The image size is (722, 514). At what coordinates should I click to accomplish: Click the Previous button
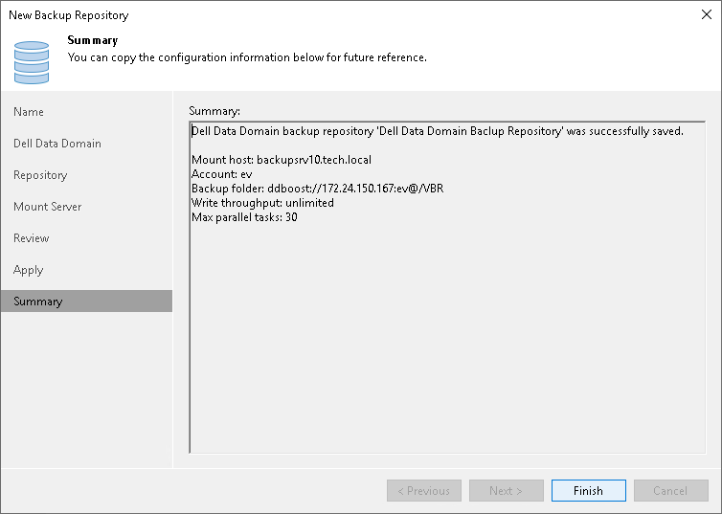pos(424,491)
